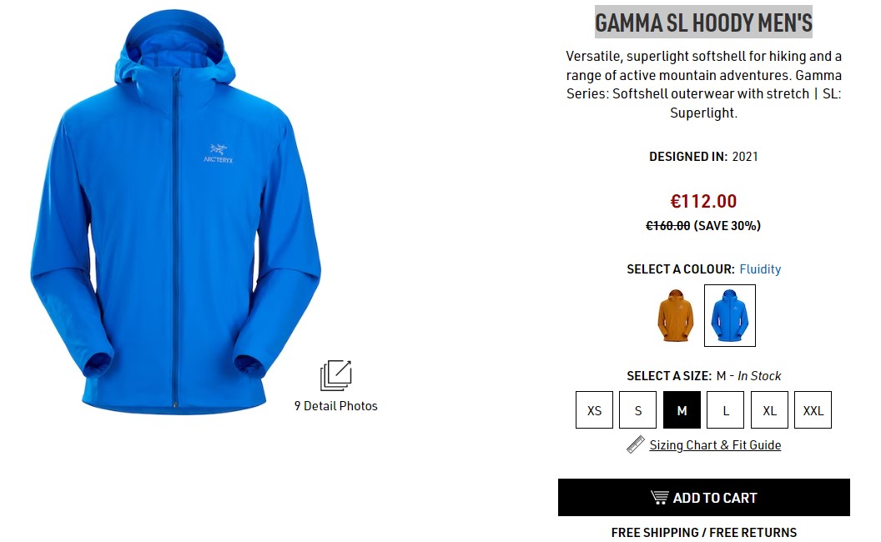Choose size XXL

813,410
